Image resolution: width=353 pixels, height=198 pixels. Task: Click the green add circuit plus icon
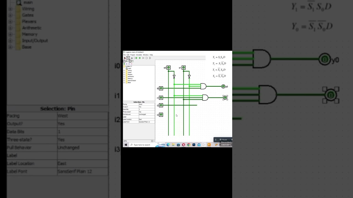coord(124,64)
